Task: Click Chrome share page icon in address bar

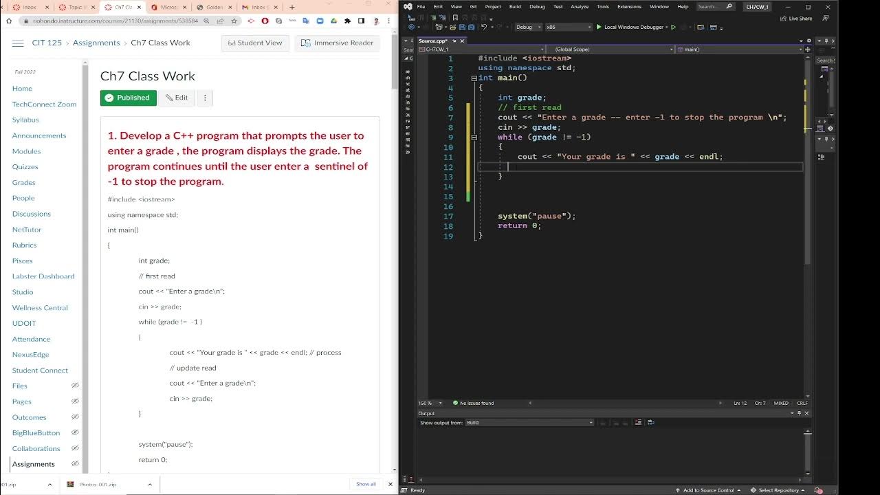Action: pos(221,21)
